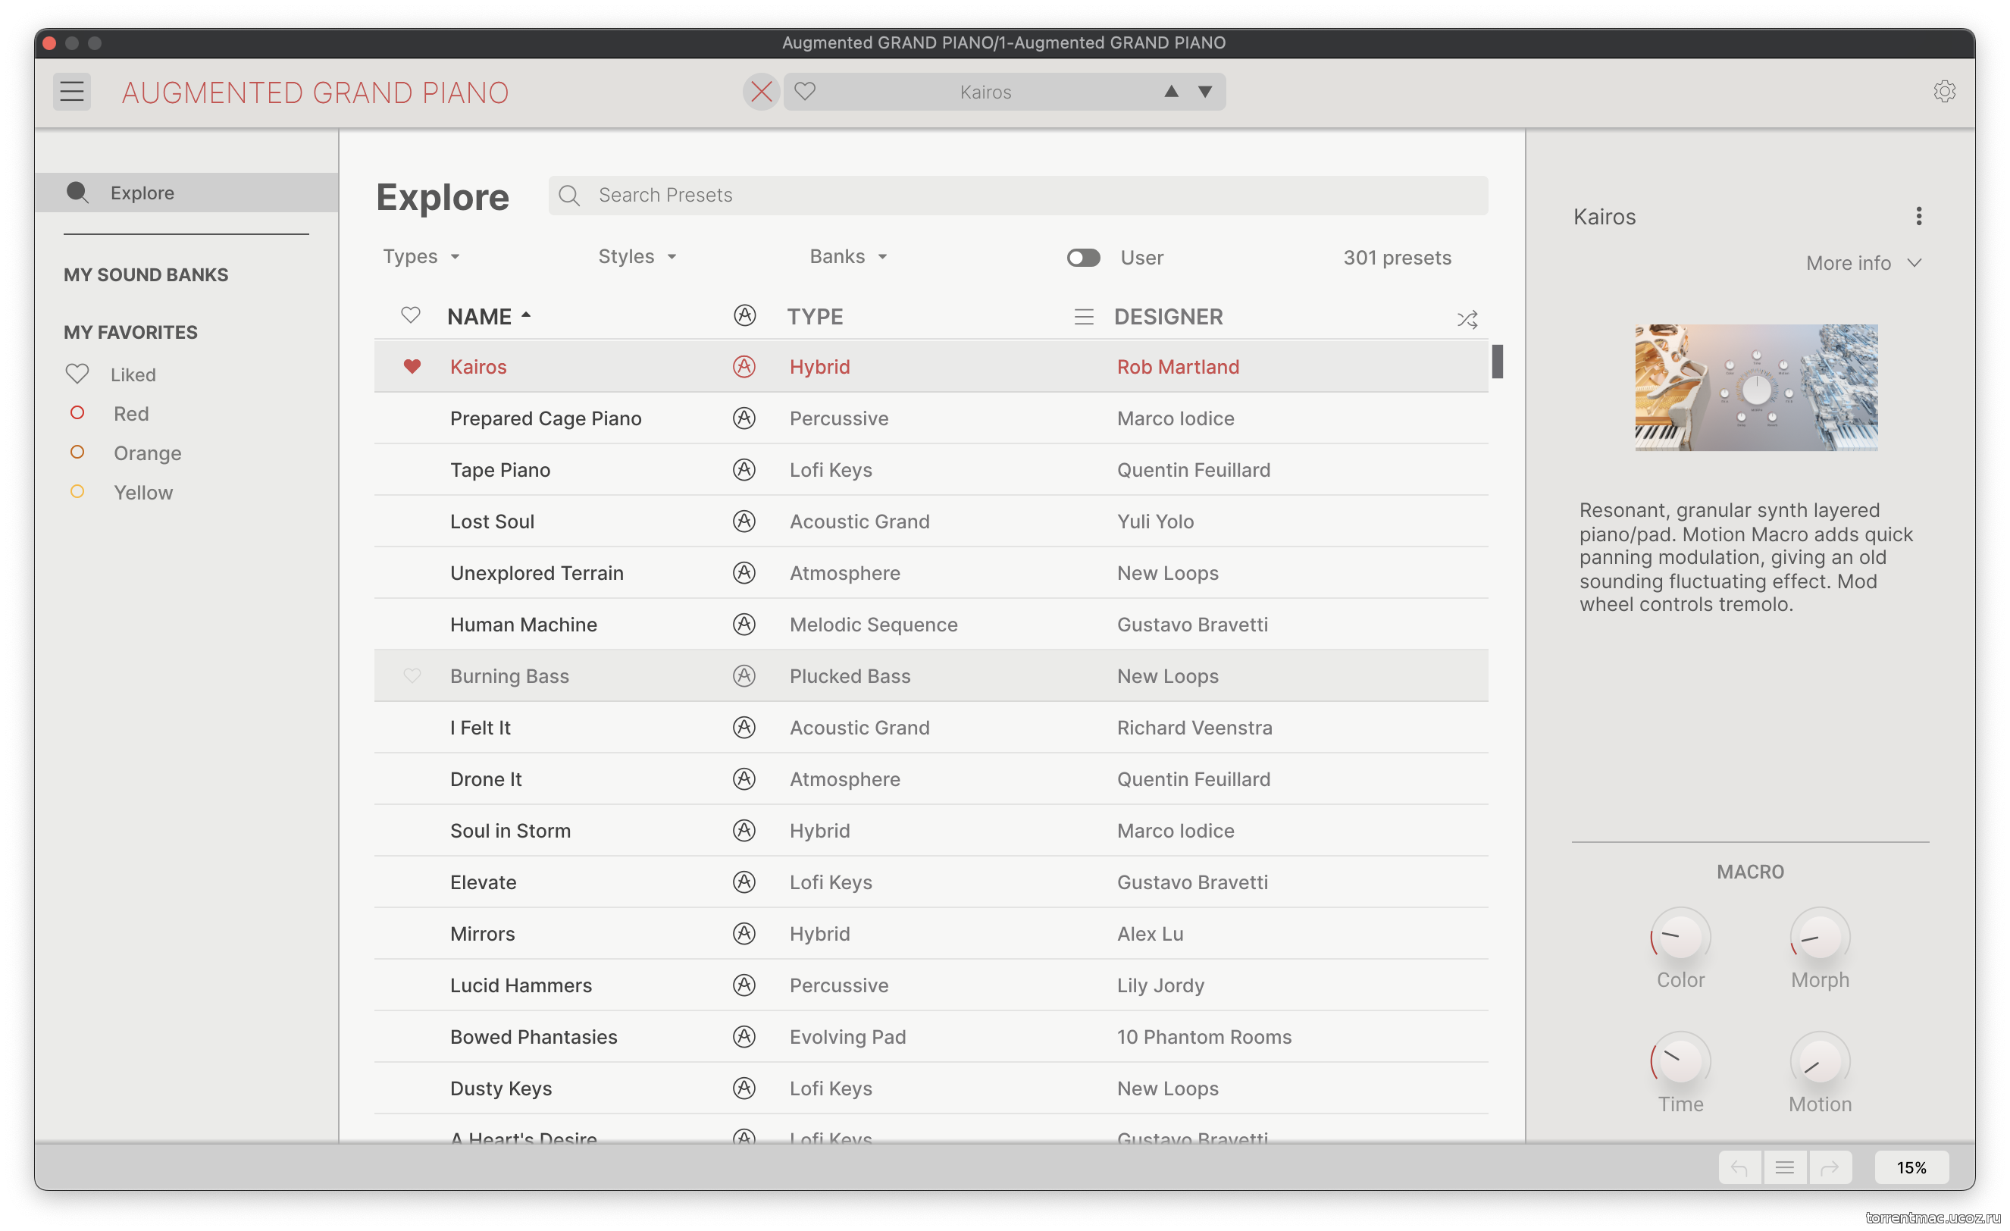
Task: Sort presets by liked heart column
Action: [x=410, y=315]
